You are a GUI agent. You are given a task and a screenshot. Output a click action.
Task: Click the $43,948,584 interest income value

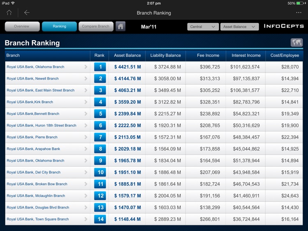click(246, 172)
